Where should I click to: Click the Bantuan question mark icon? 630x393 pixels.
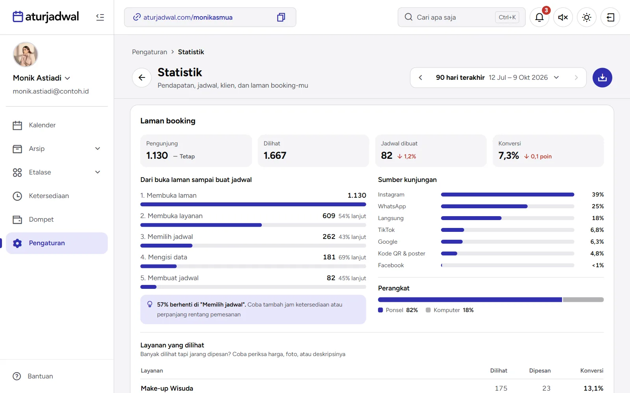tap(17, 376)
